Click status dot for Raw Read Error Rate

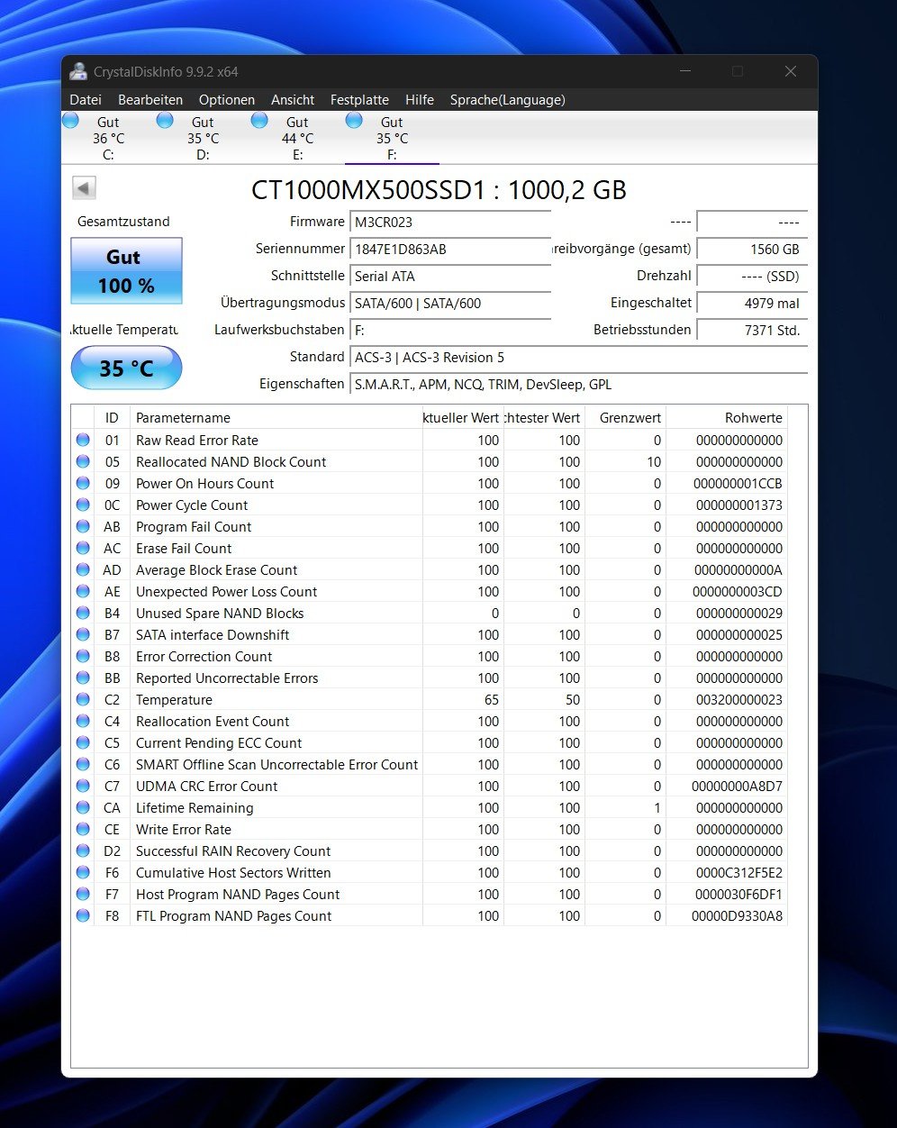coord(84,440)
